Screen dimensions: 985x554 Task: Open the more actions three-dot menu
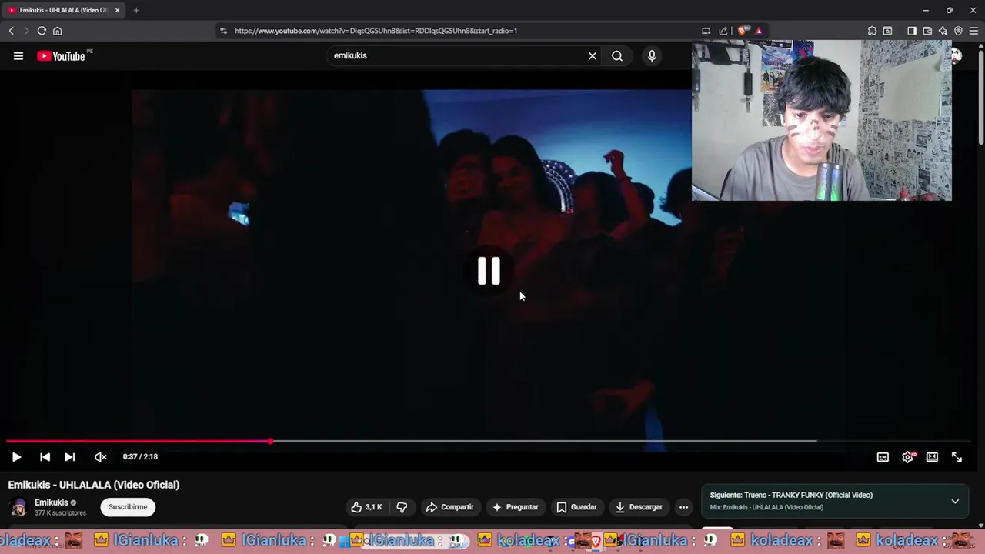pos(683,507)
